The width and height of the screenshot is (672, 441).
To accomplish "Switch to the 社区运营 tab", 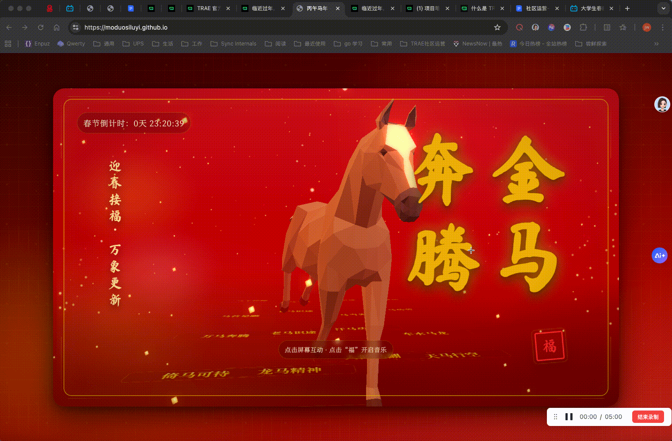I will (536, 8).
